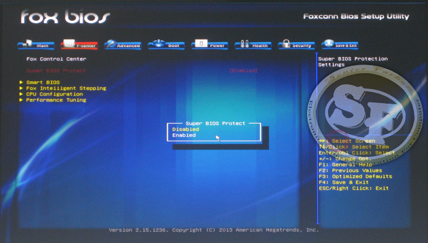Click the Super BIOS Protection Settings help text
Image resolution: width=428 pixels, height=243 pixels.
click(353, 61)
